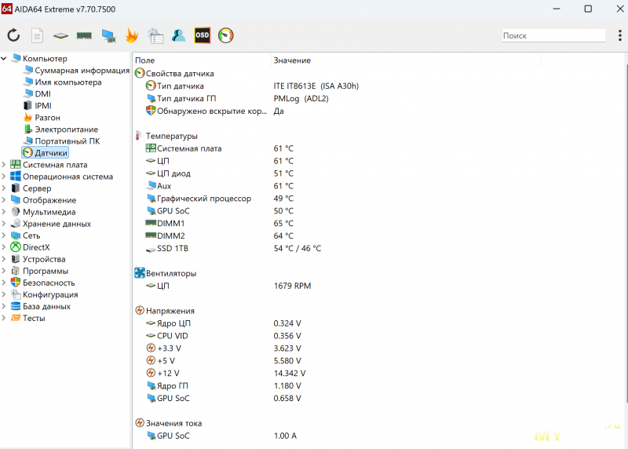Screen dimensions: 628x449
Task: Select the Aux temperature row
Action: (x=220, y=186)
